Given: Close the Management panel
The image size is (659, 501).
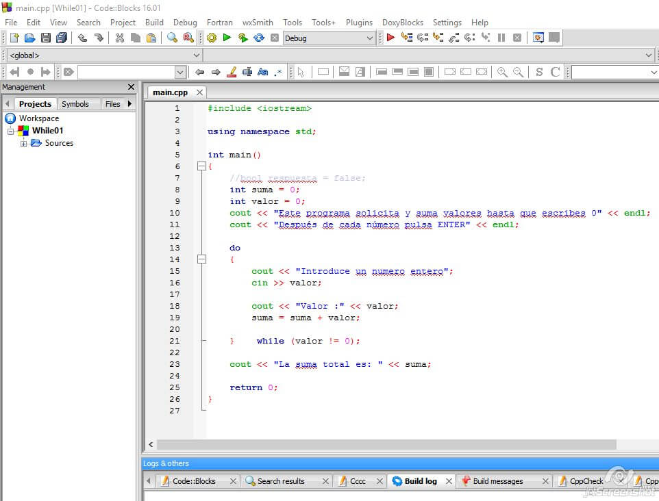Looking at the screenshot, I should pyautogui.click(x=131, y=87).
